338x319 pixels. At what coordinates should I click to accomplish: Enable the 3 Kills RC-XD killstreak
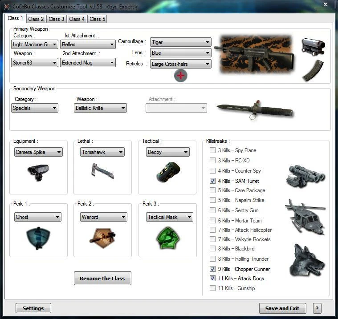pyautogui.click(x=212, y=160)
